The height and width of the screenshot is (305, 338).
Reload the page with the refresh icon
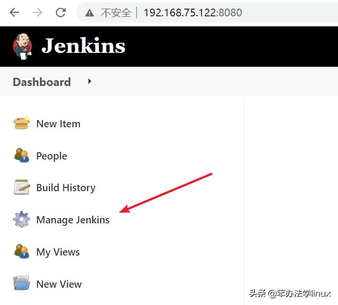click(x=61, y=12)
